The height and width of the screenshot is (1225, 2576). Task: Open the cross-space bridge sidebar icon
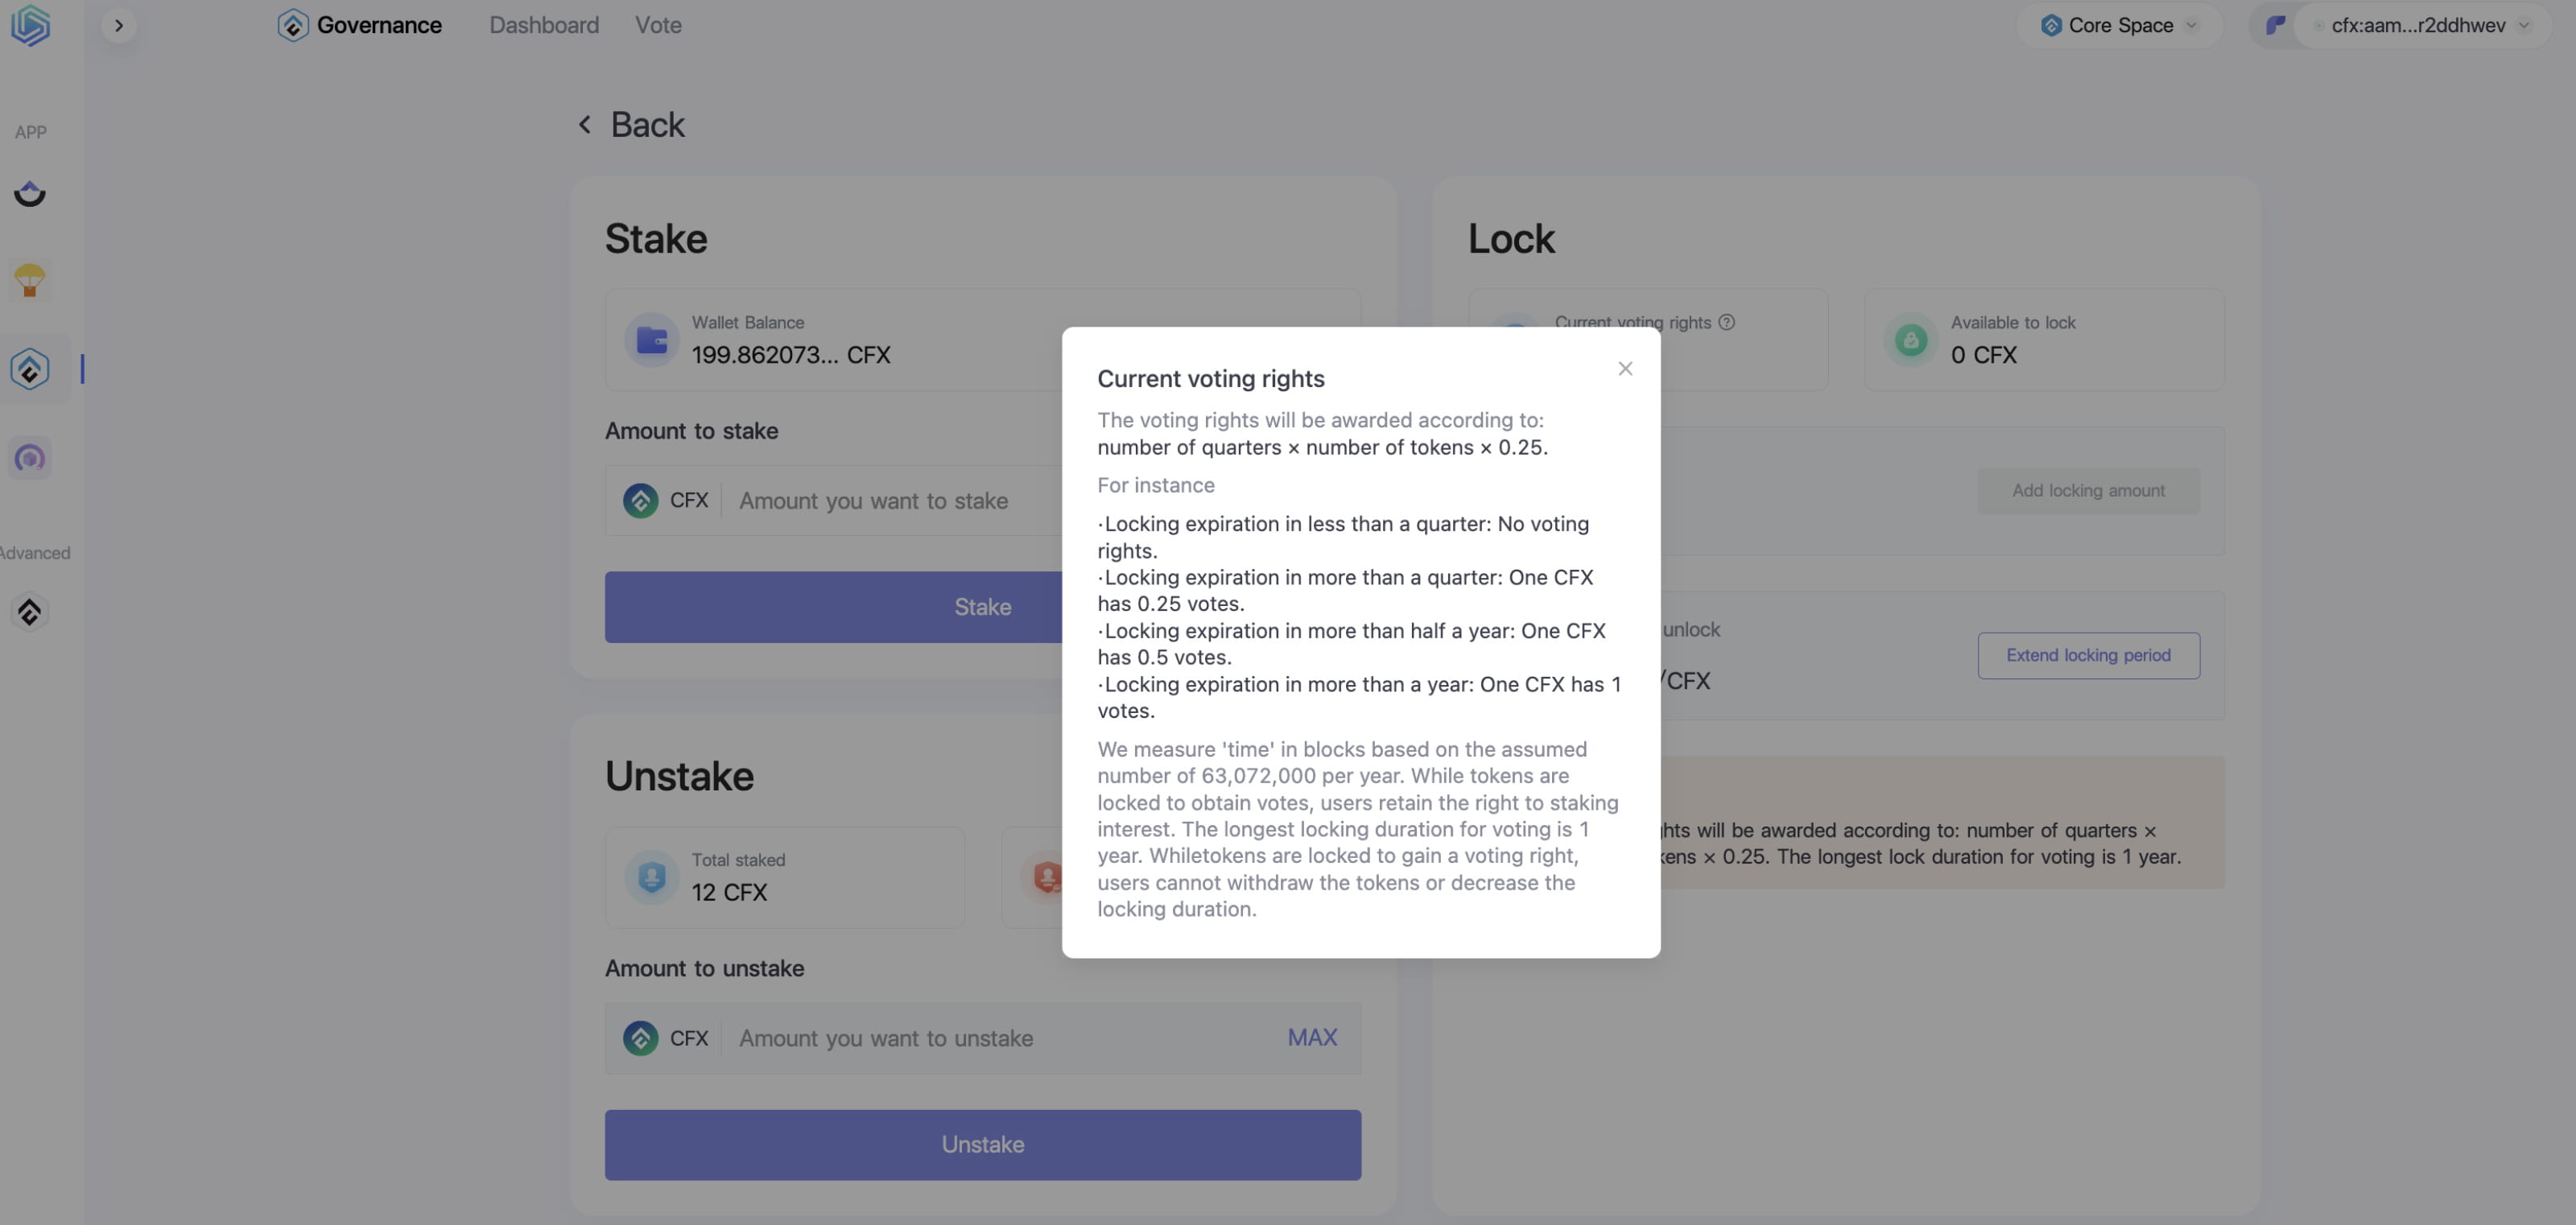pyautogui.click(x=30, y=193)
